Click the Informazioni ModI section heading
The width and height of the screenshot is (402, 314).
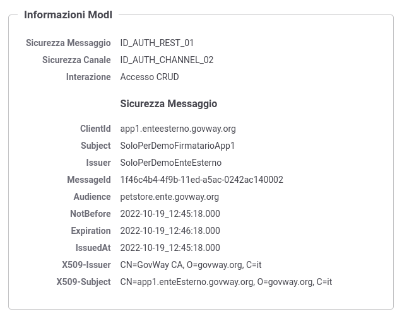point(68,15)
